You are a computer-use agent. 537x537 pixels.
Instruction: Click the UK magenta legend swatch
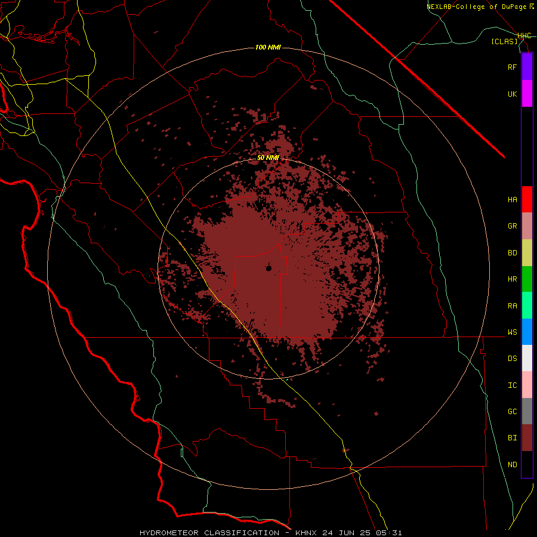click(x=527, y=94)
